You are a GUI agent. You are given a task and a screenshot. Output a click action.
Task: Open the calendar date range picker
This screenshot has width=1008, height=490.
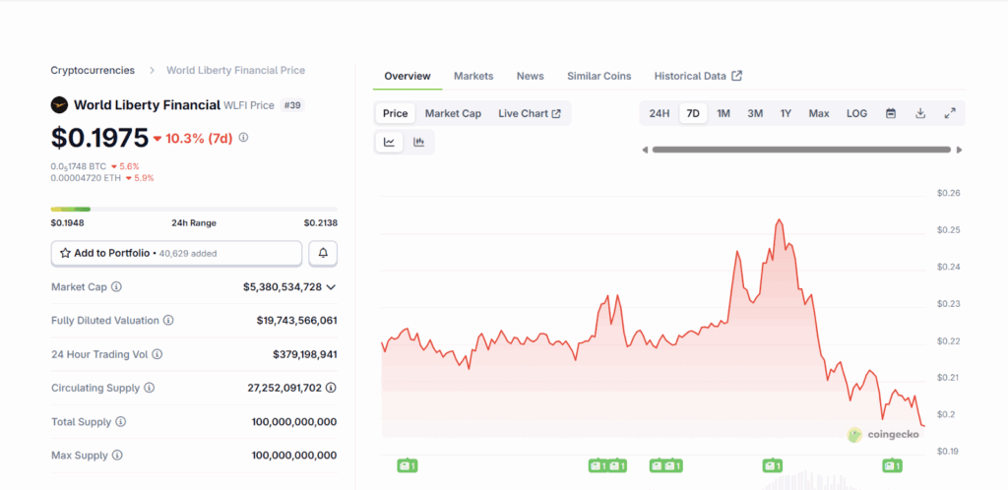click(890, 113)
